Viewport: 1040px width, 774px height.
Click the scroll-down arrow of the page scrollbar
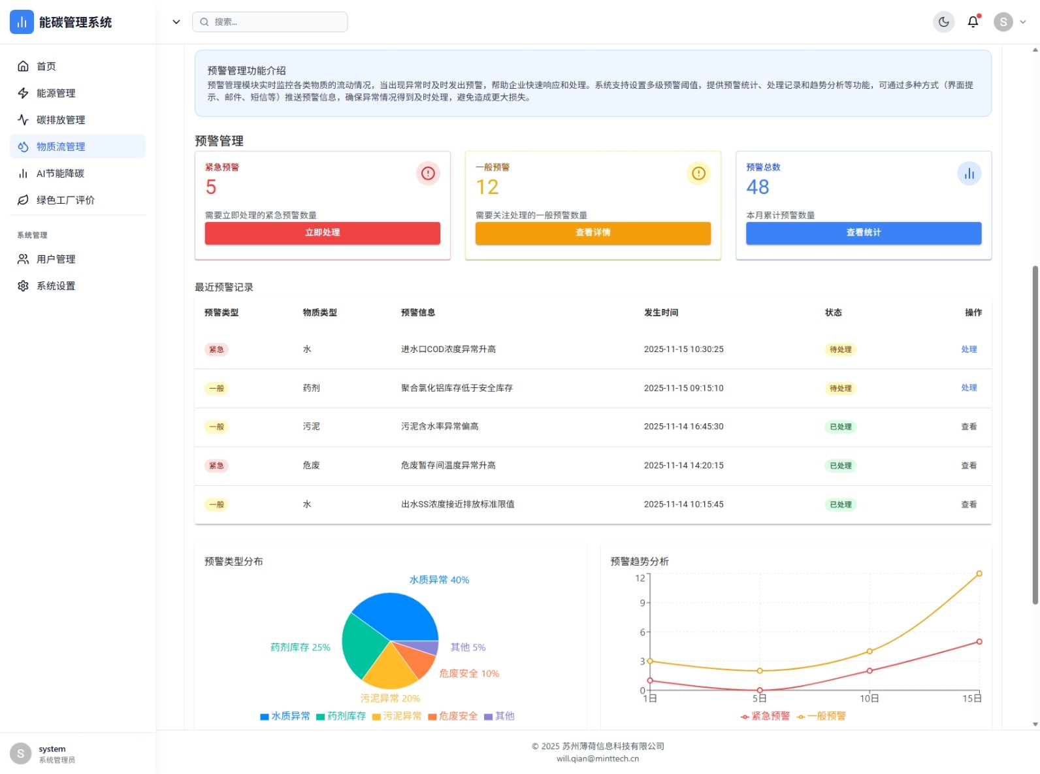[1035, 724]
